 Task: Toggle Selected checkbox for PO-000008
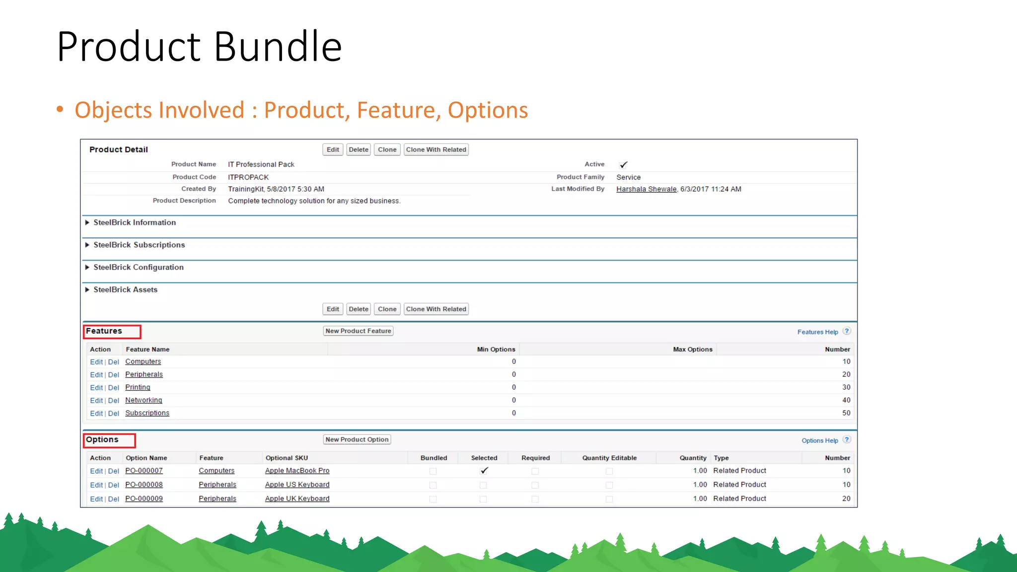coord(483,485)
